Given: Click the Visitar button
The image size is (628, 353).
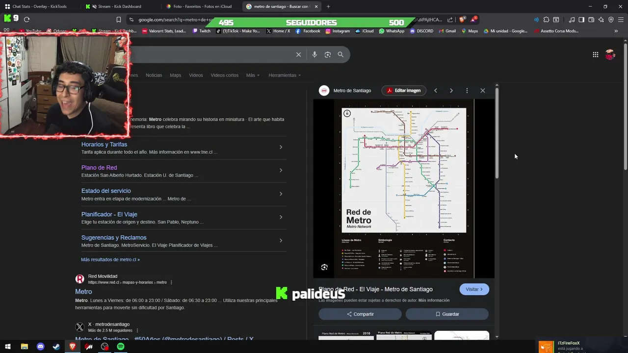Looking at the screenshot, I should (x=474, y=289).
